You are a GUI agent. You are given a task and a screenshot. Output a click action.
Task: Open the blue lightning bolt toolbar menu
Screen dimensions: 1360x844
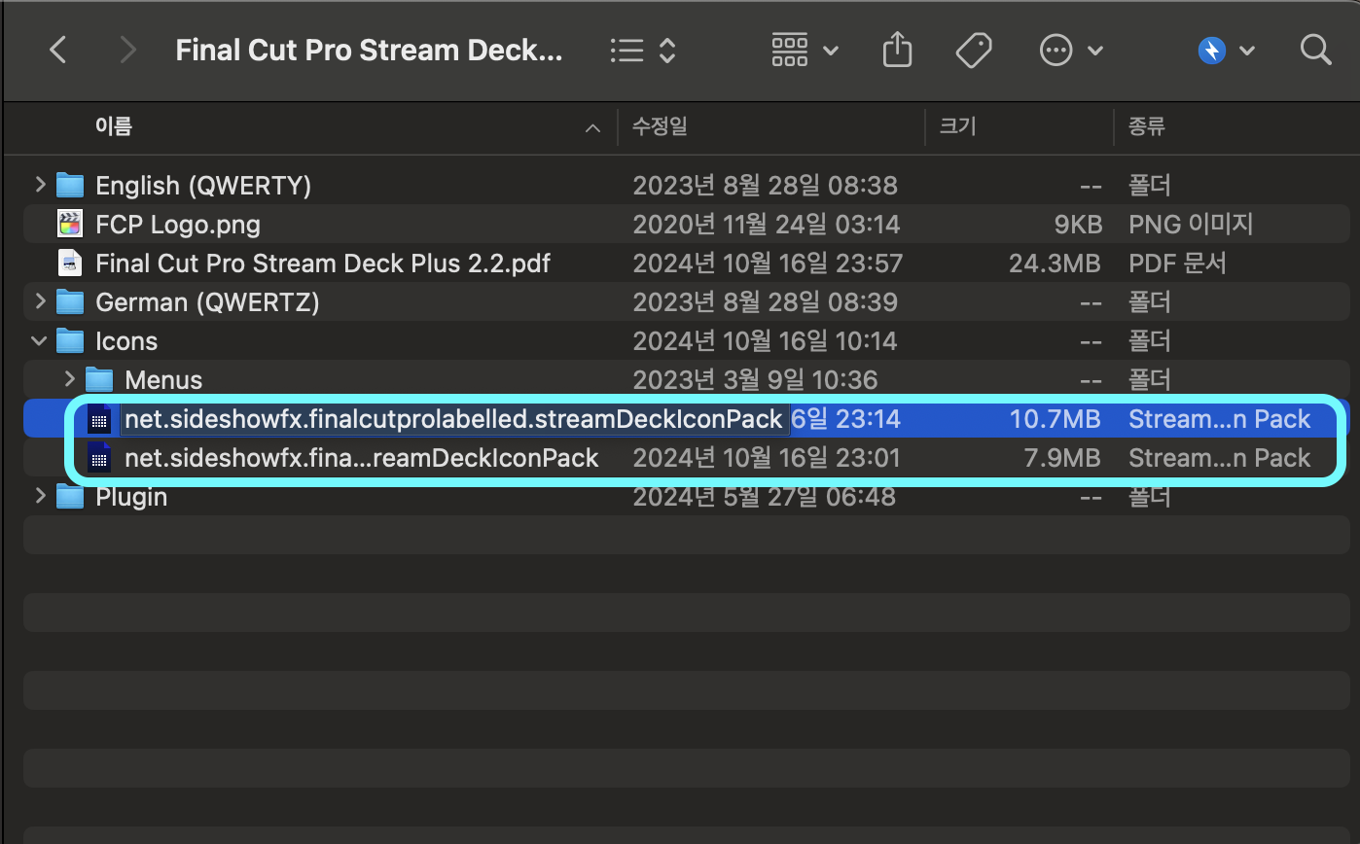(x=1226, y=51)
